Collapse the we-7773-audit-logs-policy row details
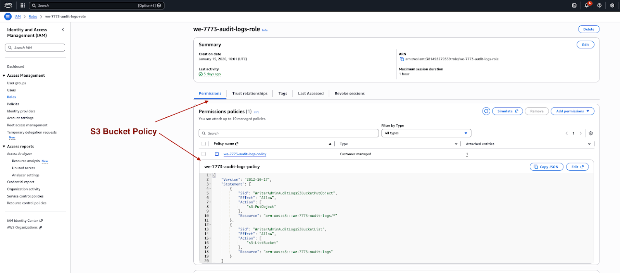Image resolution: width=620 pixels, height=273 pixels. tap(217, 154)
